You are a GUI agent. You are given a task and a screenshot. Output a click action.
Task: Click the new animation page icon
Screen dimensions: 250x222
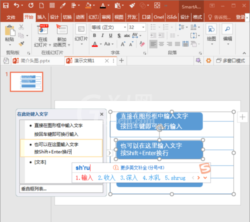(62, 29)
